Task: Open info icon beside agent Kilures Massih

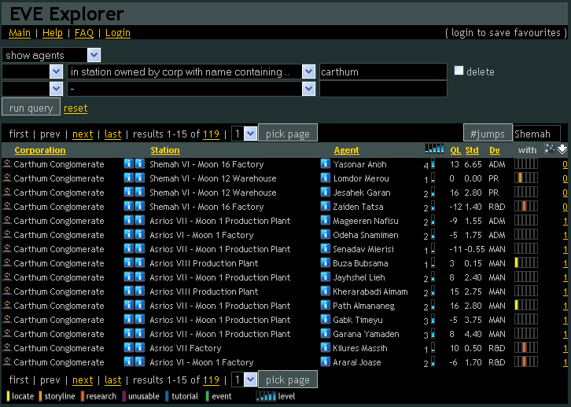Action: tap(325, 348)
